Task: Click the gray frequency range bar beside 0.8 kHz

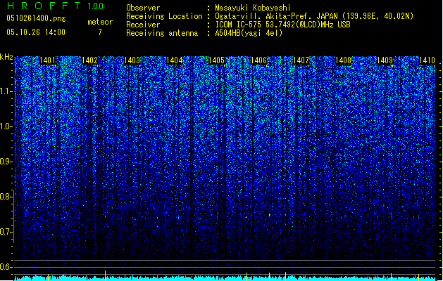Action: click(13, 216)
